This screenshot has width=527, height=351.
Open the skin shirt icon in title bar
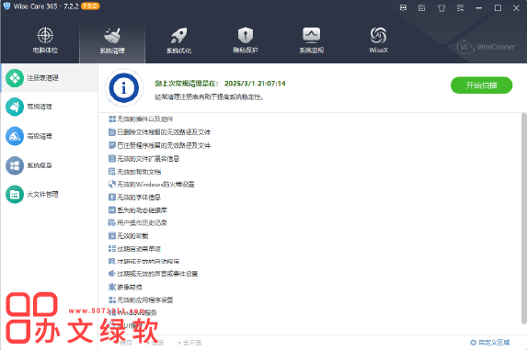click(x=441, y=7)
